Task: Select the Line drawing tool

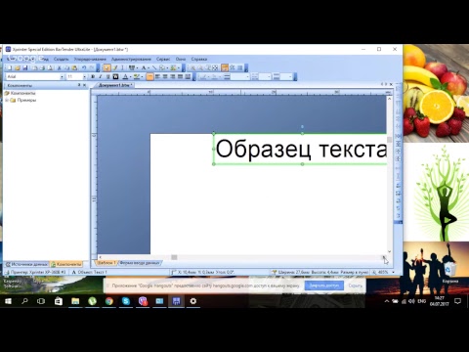Action: coord(154,67)
